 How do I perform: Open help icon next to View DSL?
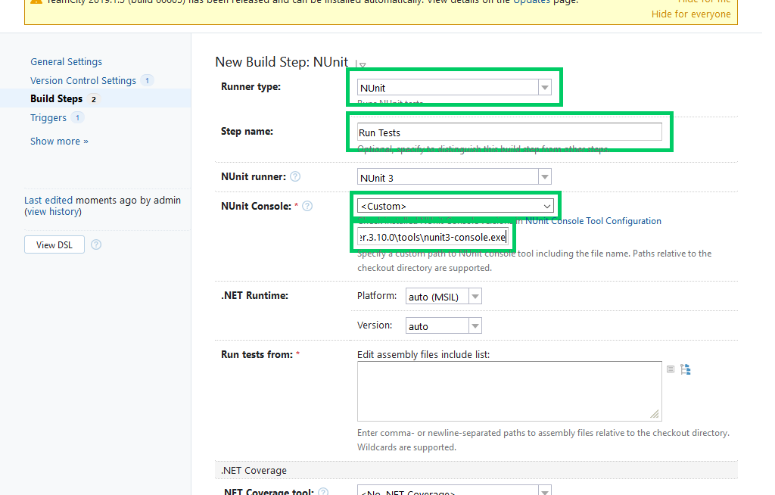point(96,244)
